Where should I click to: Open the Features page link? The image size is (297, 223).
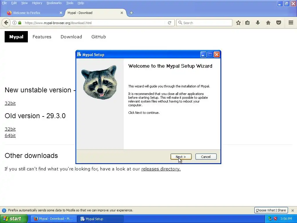click(42, 37)
